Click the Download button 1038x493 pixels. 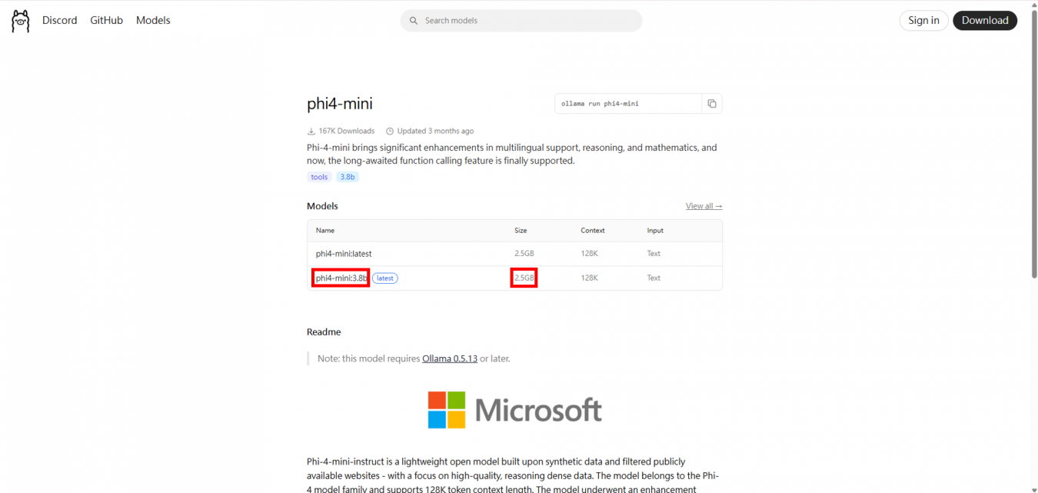(984, 21)
